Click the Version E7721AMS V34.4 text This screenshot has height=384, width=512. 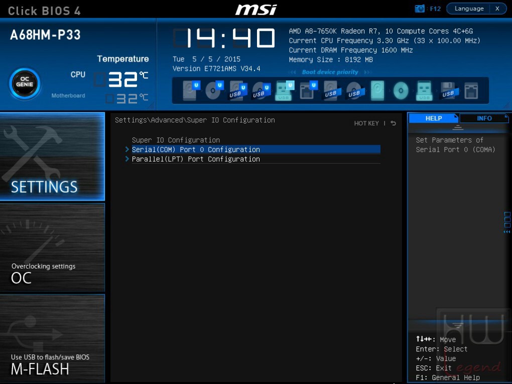click(x=216, y=69)
